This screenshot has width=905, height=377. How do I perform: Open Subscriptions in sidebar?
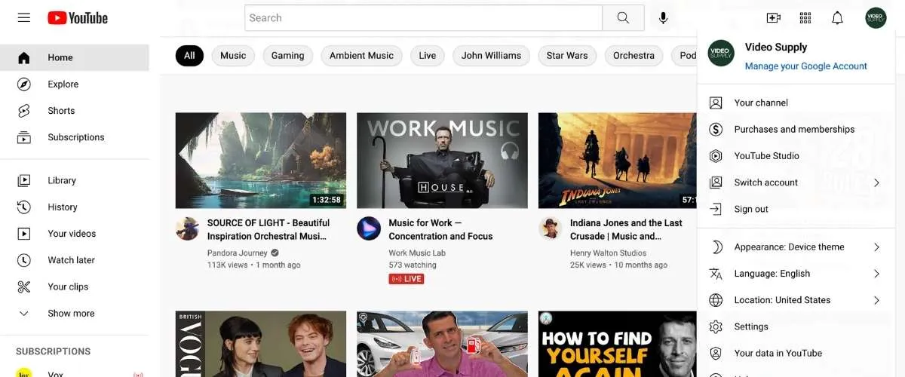[75, 137]
